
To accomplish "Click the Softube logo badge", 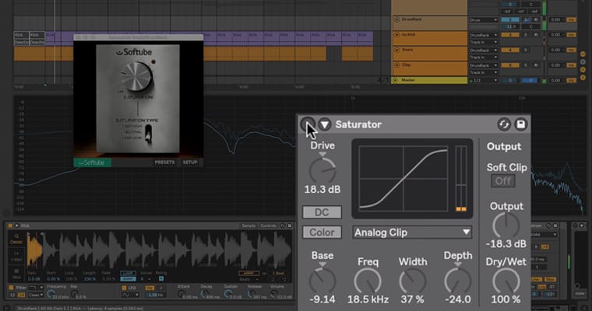I will point(93,162).
